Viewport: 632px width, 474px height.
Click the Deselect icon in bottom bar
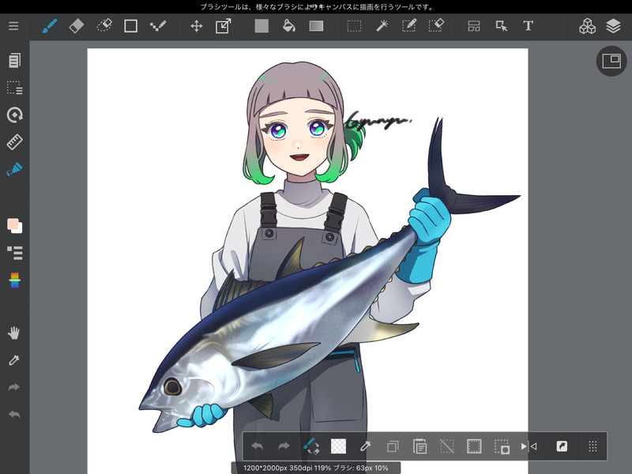coord(447,446)
